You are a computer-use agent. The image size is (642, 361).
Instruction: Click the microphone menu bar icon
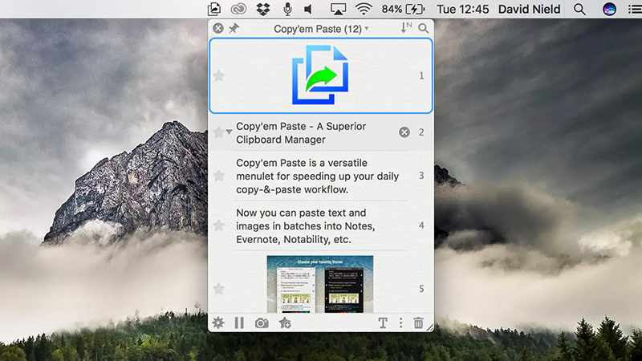[x=288, y=9]
